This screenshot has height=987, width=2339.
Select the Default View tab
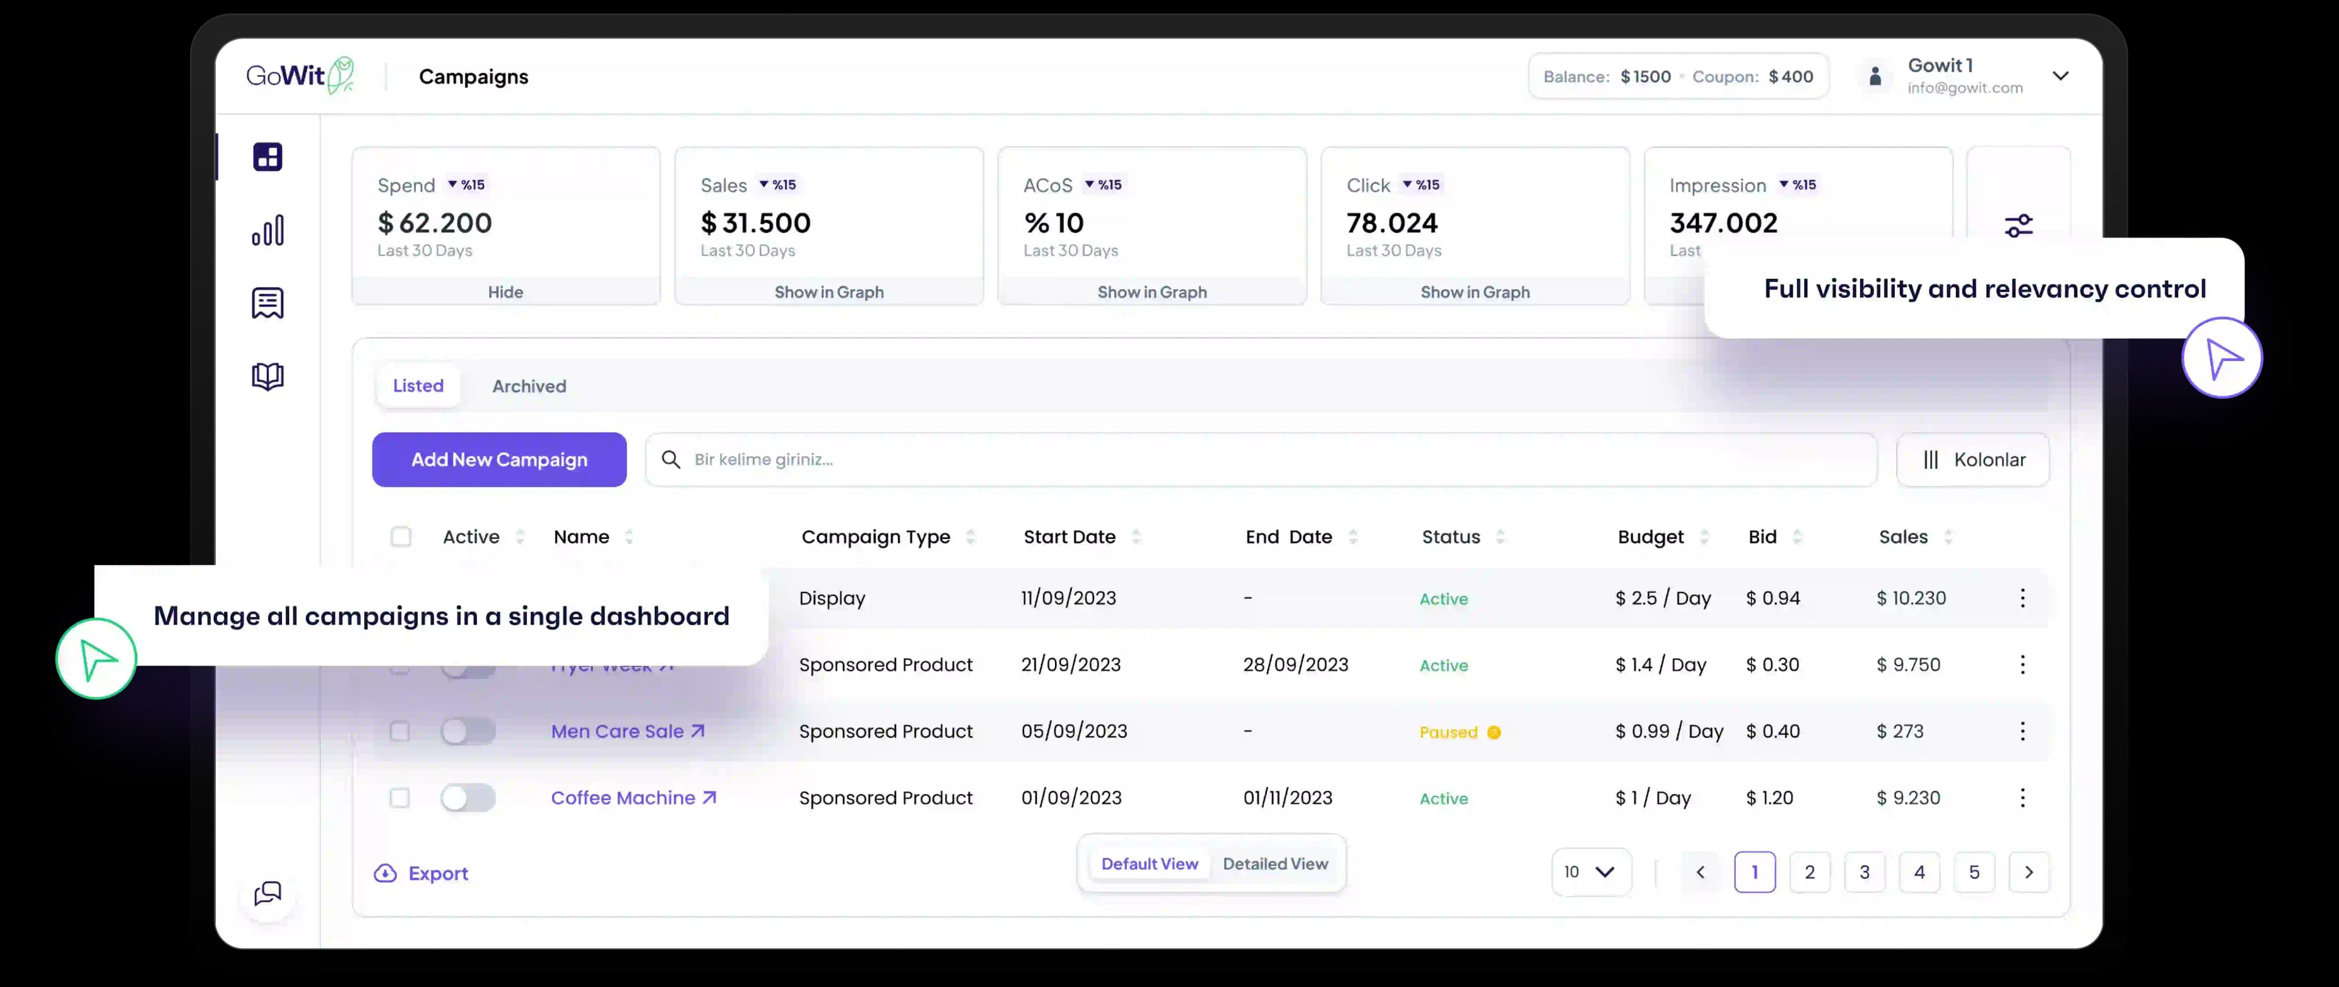[1149, 863]
